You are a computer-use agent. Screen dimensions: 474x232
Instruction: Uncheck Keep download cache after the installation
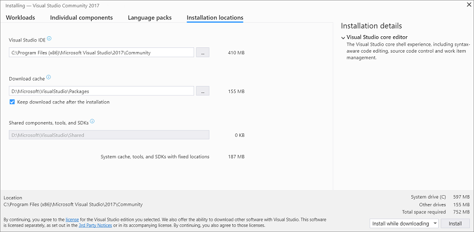coord(12,102)
